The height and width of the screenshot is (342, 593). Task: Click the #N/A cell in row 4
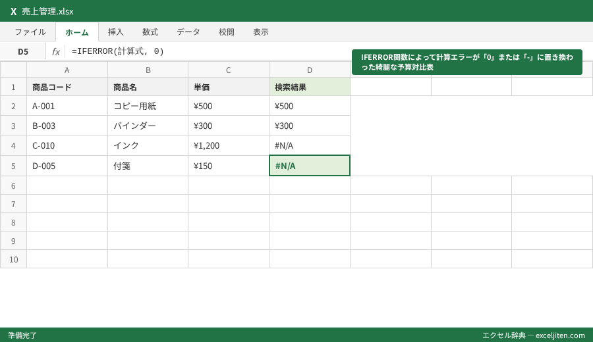[x=310, y=145]
